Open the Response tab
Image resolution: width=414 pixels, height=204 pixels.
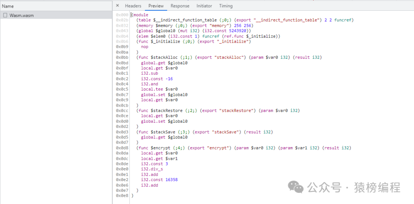coord(180,6)
